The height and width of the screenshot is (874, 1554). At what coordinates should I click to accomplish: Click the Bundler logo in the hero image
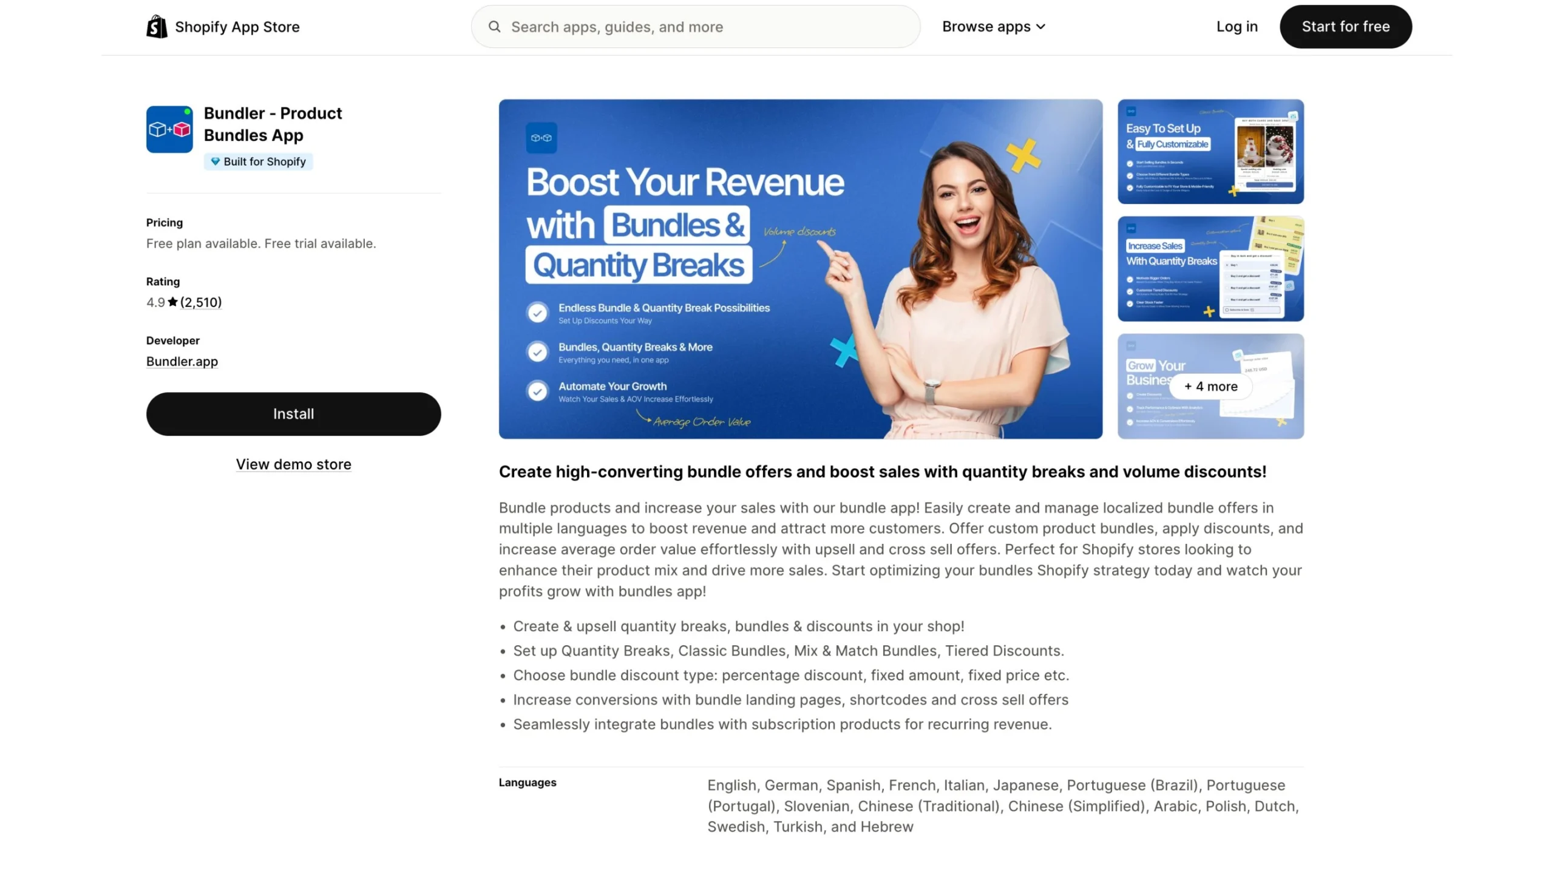click(541, 138)
